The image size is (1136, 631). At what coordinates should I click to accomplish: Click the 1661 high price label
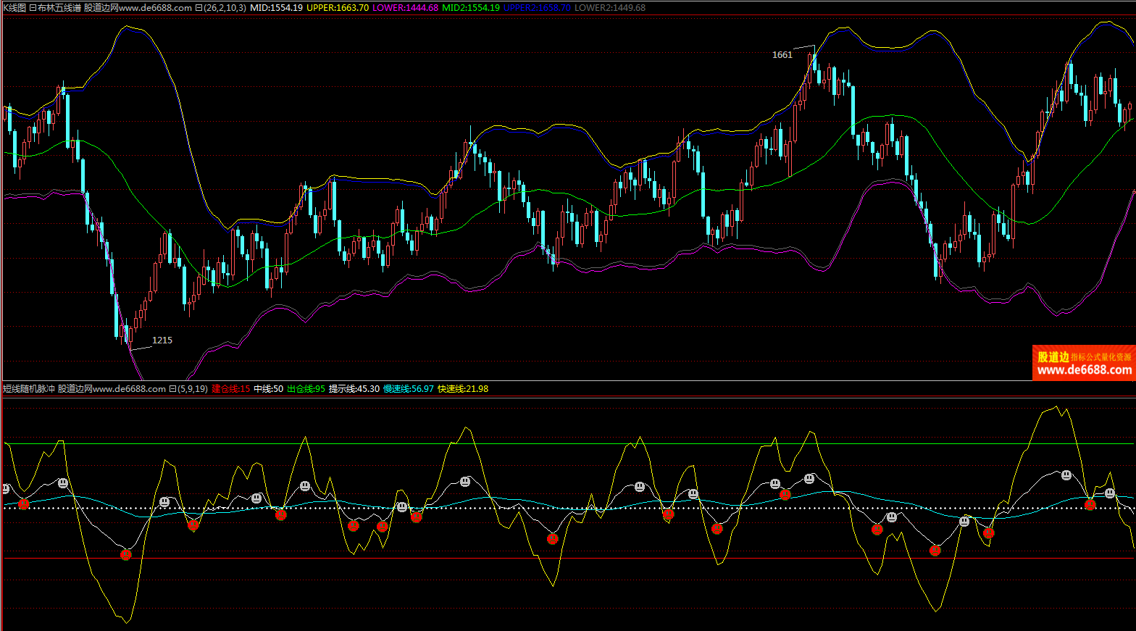[x=782, y=55]
